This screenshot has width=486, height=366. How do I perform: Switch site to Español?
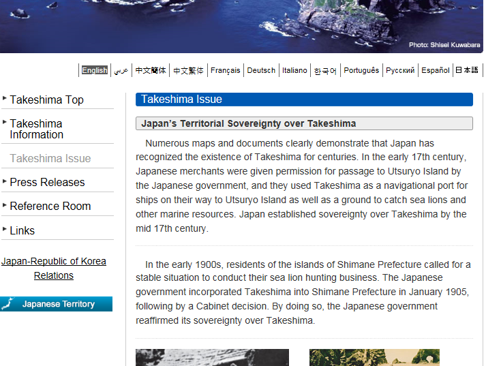point(435,70)
